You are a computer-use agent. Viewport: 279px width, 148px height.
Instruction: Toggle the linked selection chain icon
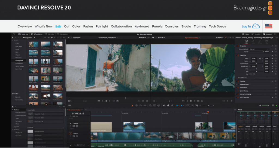click(168, 106)
